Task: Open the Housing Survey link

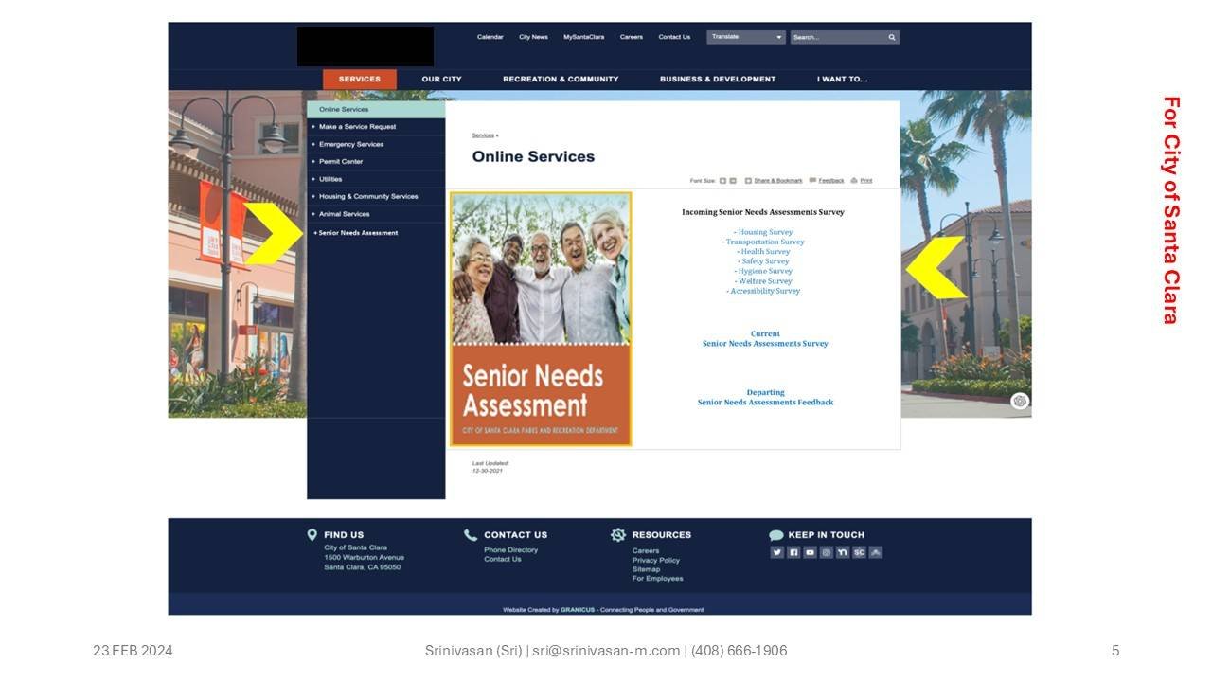Action: (x=765, y=232)
